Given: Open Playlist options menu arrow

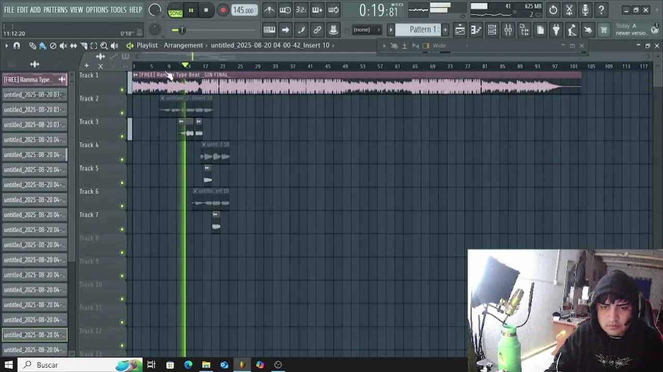Looking at the screenshot, I should click(x=6, y=46).
